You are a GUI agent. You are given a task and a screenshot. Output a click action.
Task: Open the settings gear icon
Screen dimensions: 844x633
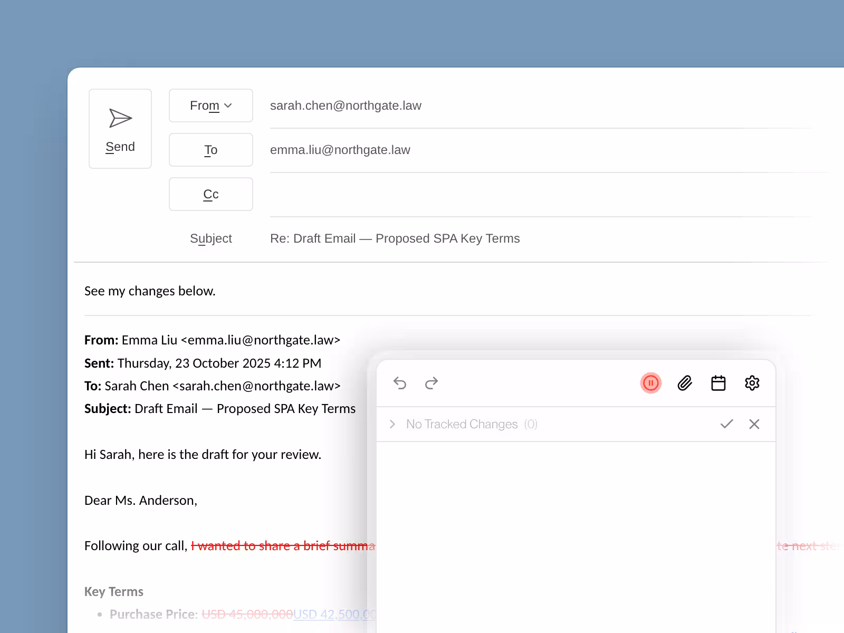(752, 383)
